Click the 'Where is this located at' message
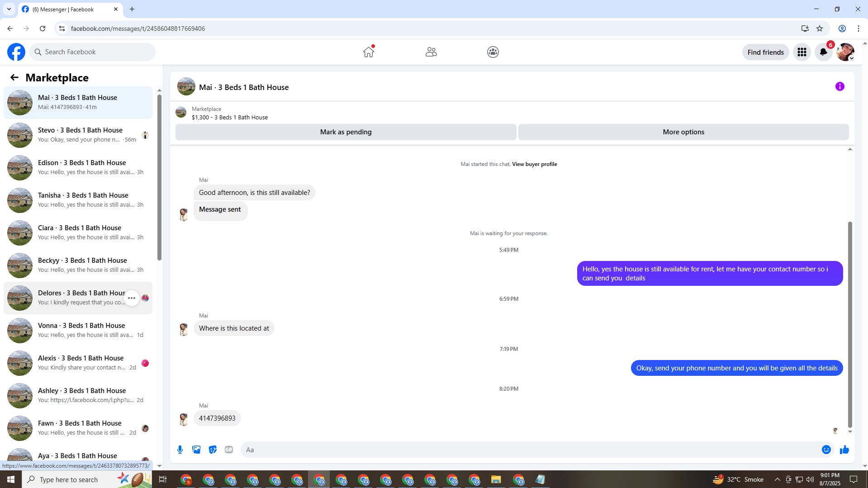Image resolution: width=868 pixels, height=488 pixels. pyautogui.click(x=234, y=328)
